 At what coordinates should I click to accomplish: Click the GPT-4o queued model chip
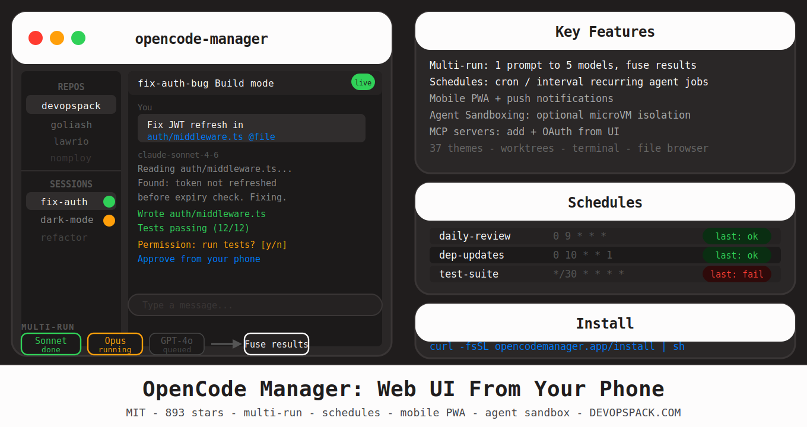pos(177,344)
